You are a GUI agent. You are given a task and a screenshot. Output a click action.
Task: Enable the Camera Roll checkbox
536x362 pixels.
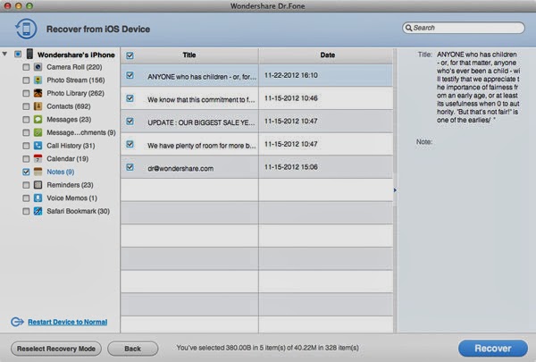tap(26, 67)
